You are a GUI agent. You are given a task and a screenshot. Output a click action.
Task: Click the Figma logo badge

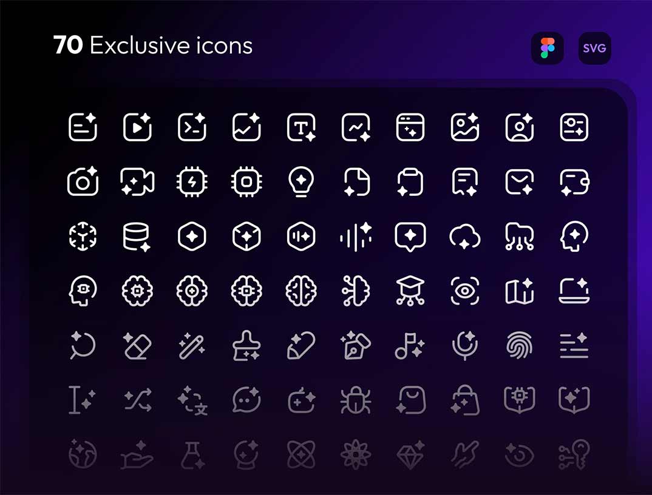pos(547,48)
